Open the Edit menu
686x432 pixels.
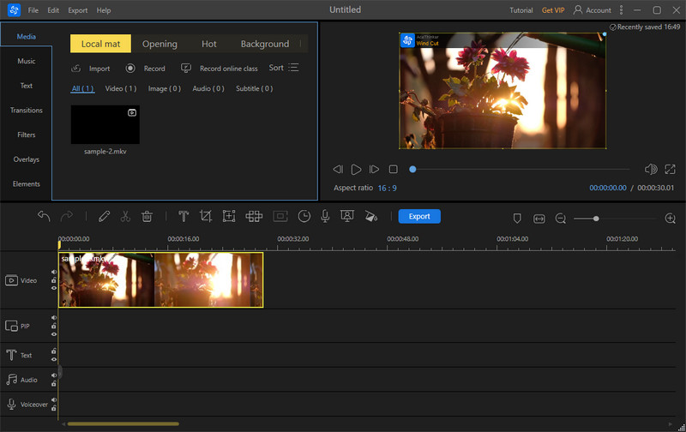pyautogui.click(x=53, y=10)
